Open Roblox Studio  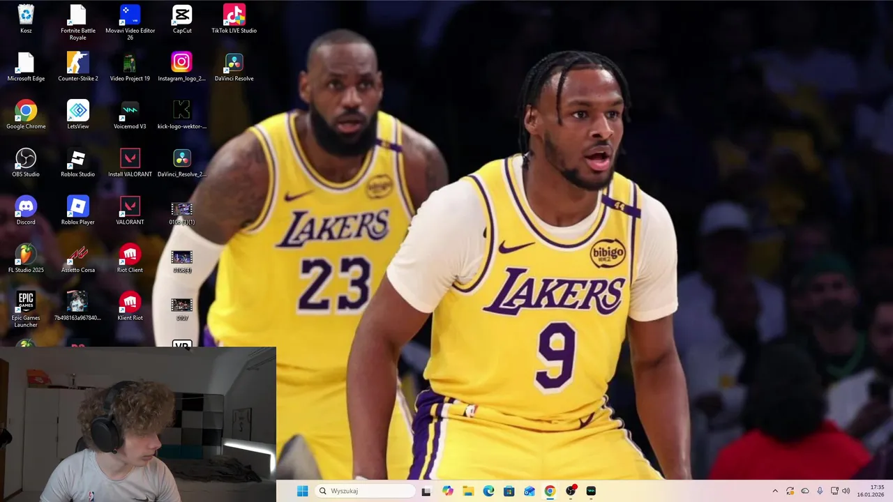[78, 163]
